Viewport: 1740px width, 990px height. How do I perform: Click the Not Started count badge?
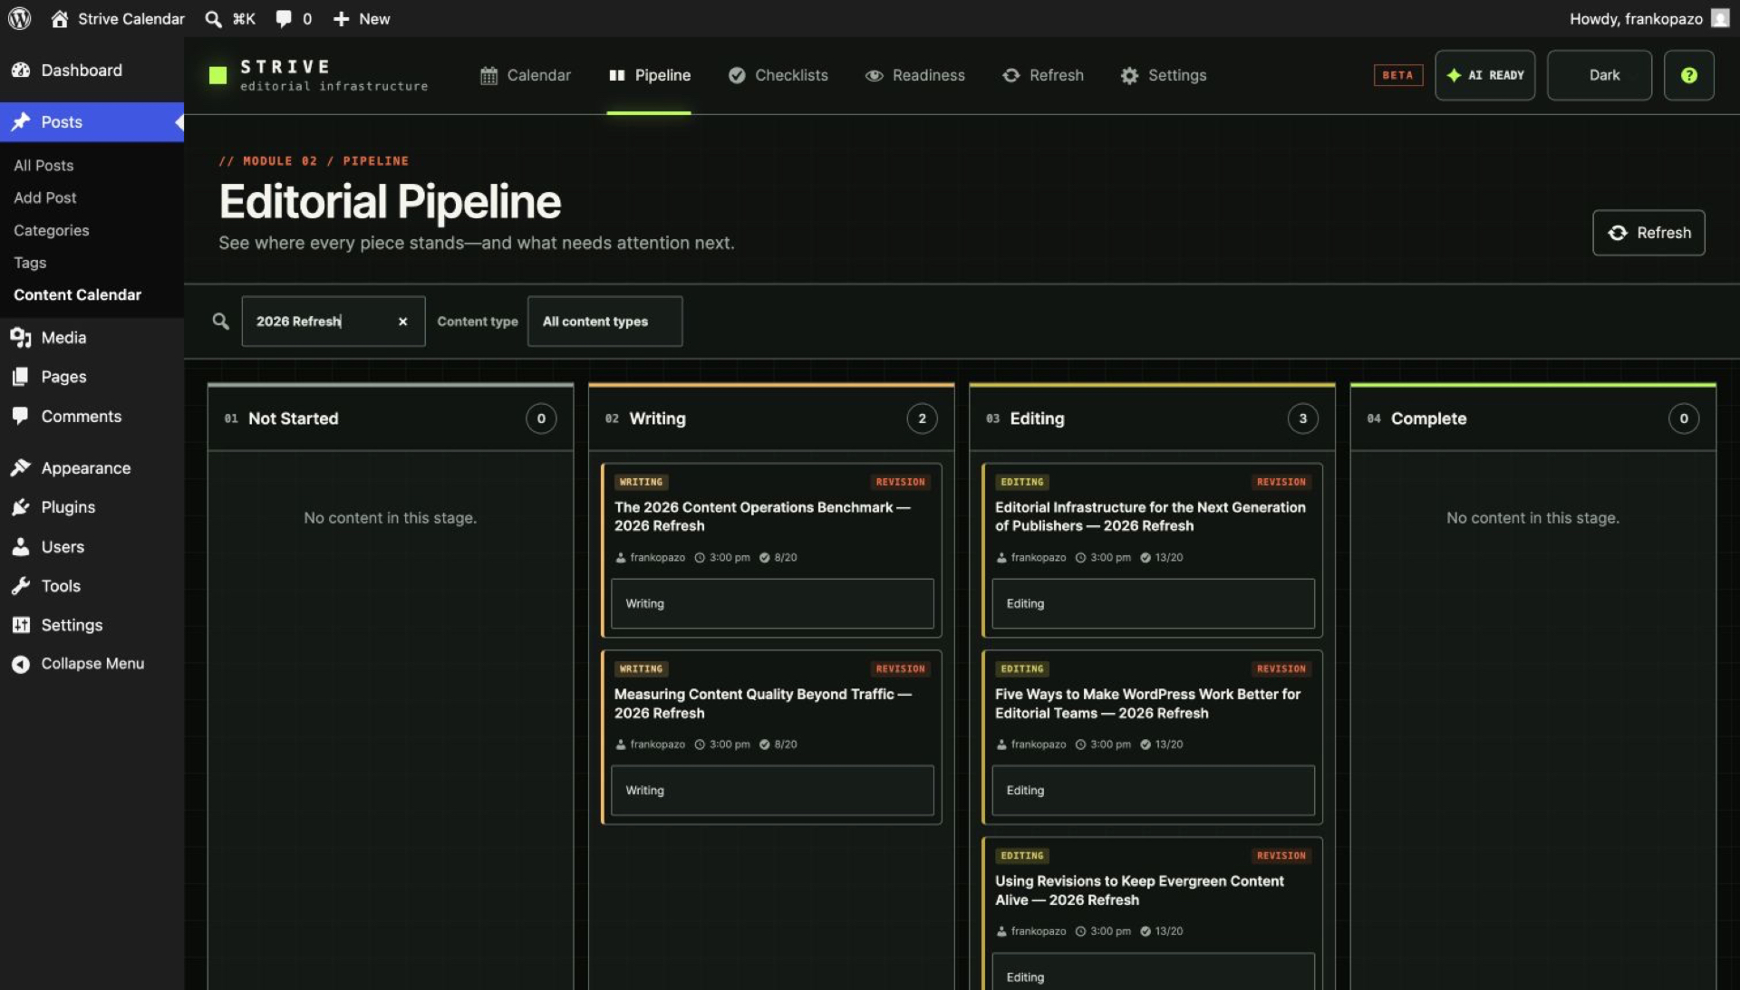pos(541,418)
